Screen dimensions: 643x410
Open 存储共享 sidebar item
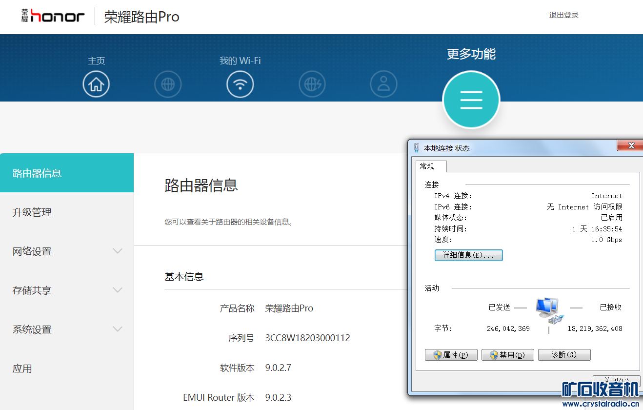(x=67, y=290)
